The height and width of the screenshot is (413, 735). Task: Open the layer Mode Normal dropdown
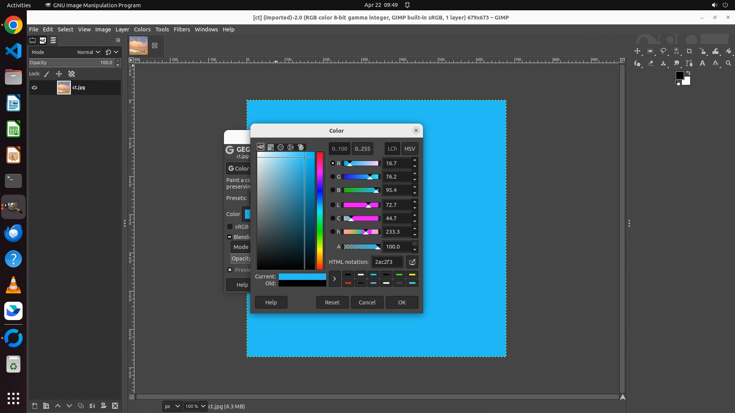pyautogui.click(x=88, y=52)
